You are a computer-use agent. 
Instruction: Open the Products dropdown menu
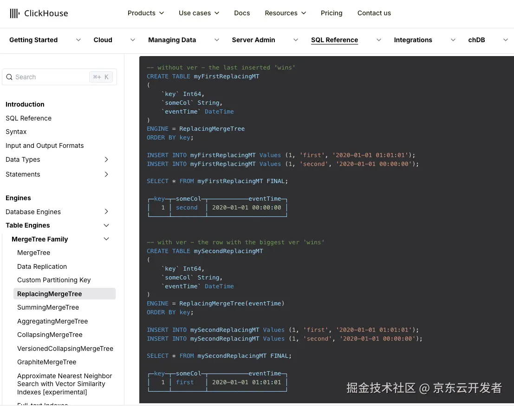[x=145, y=13]
